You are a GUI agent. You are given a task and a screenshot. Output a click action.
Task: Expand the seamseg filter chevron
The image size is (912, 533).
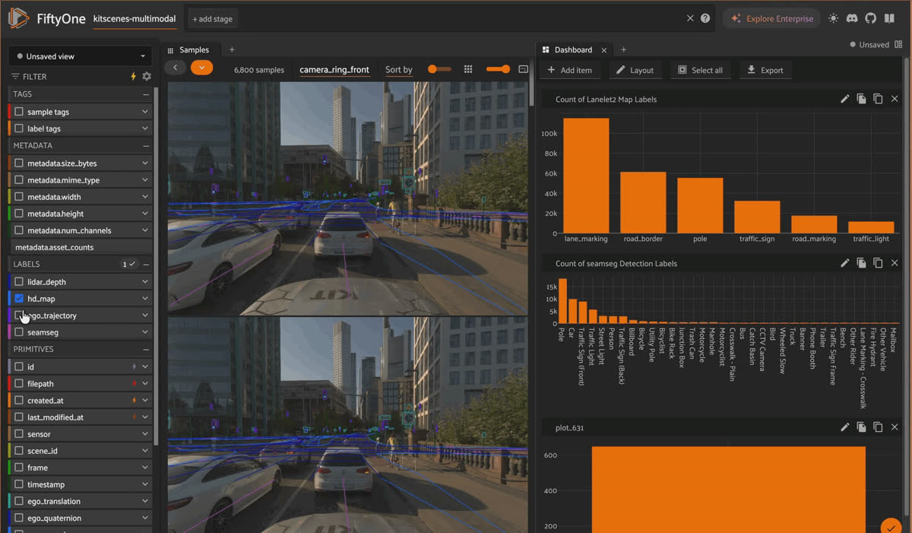pyautogui.click(x=144, y=332)
